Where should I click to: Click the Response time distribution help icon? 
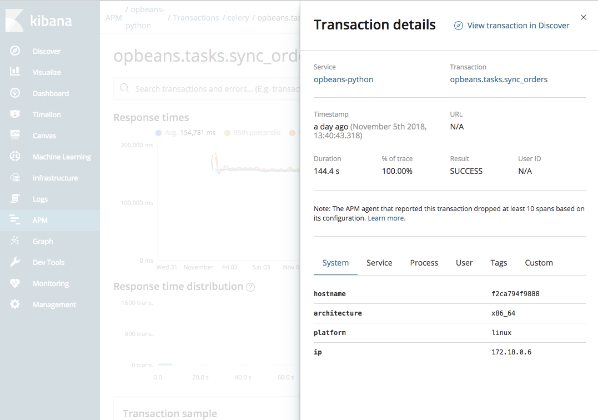pos(250,287)
